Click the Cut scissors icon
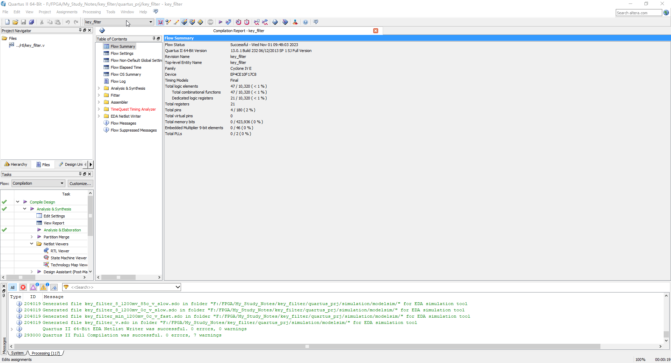 [x=42, y=22]
